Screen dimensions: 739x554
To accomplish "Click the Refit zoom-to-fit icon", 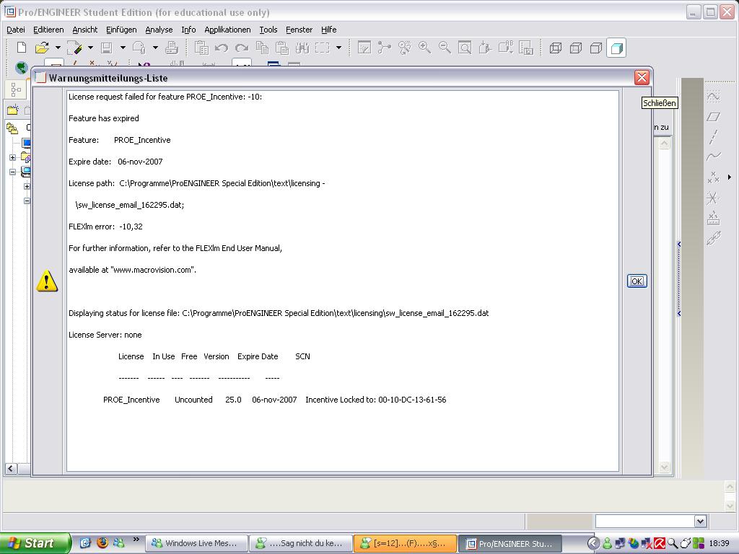I will click(x=465, y=48).
